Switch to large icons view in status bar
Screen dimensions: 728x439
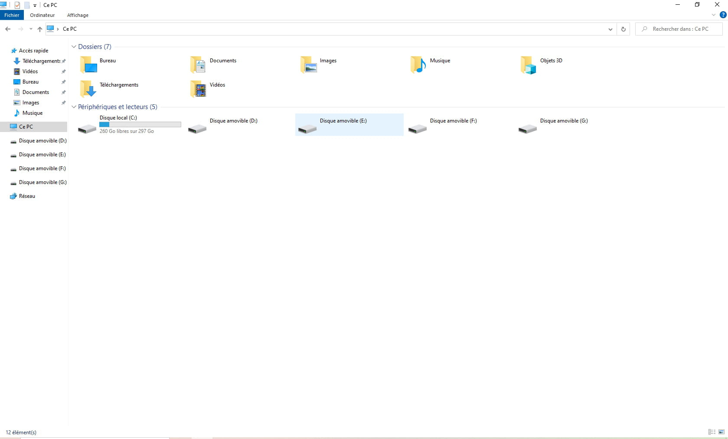click(721, 432)
